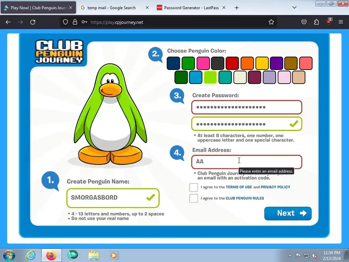This screenshot has height=262, width=349.
Task: Select the orange penguin color
Action: pos(247,63)
